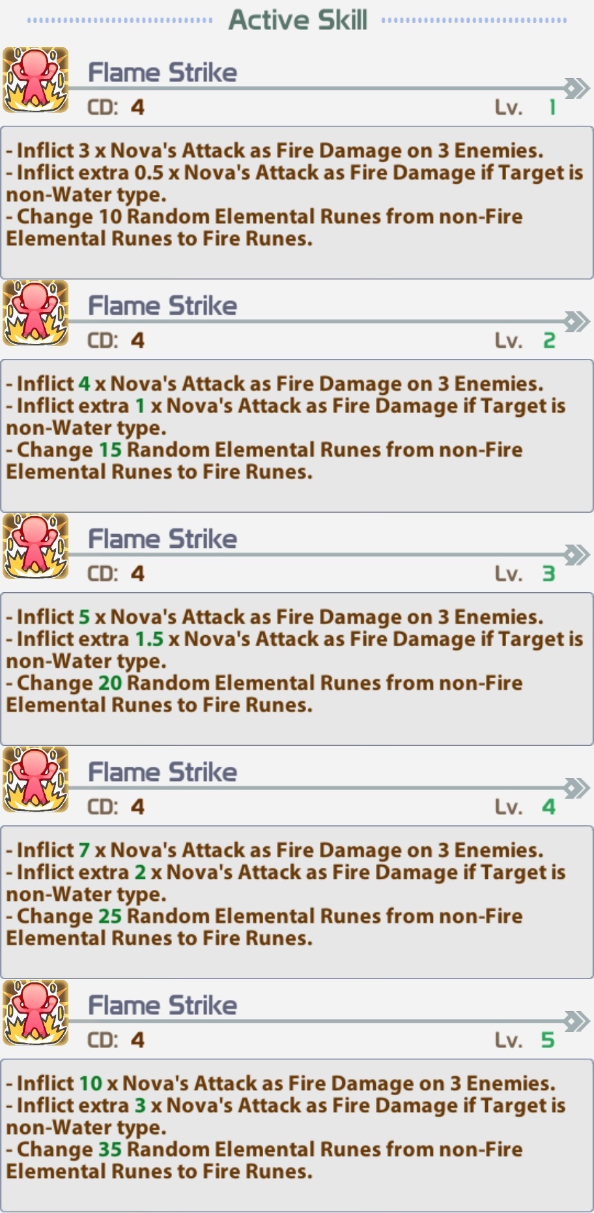
Task: Expand the Lv. 1 skill double-chevron arrow
Action: coord(576,88)
